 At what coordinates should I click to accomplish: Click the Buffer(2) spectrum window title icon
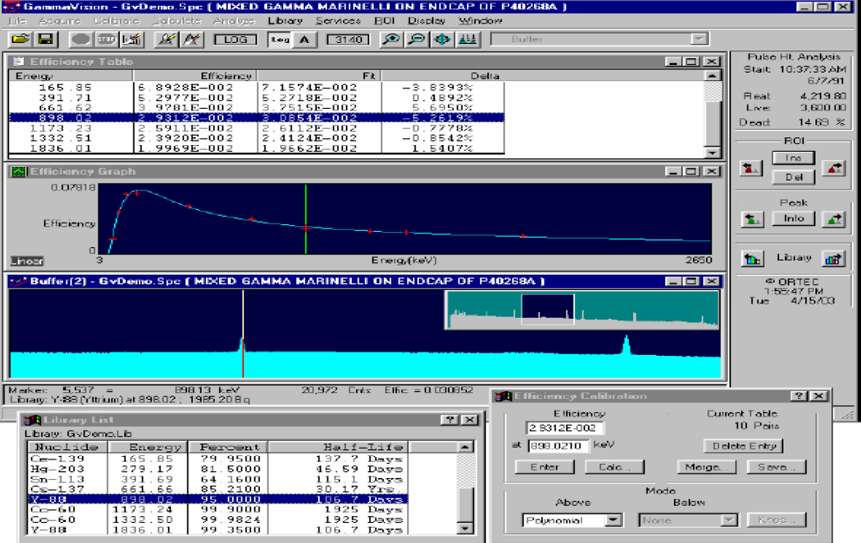pyautogui.click(x=19, y=281)
